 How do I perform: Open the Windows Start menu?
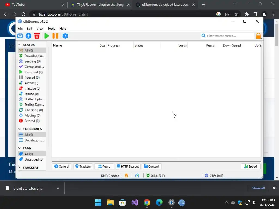coord(98,202)
